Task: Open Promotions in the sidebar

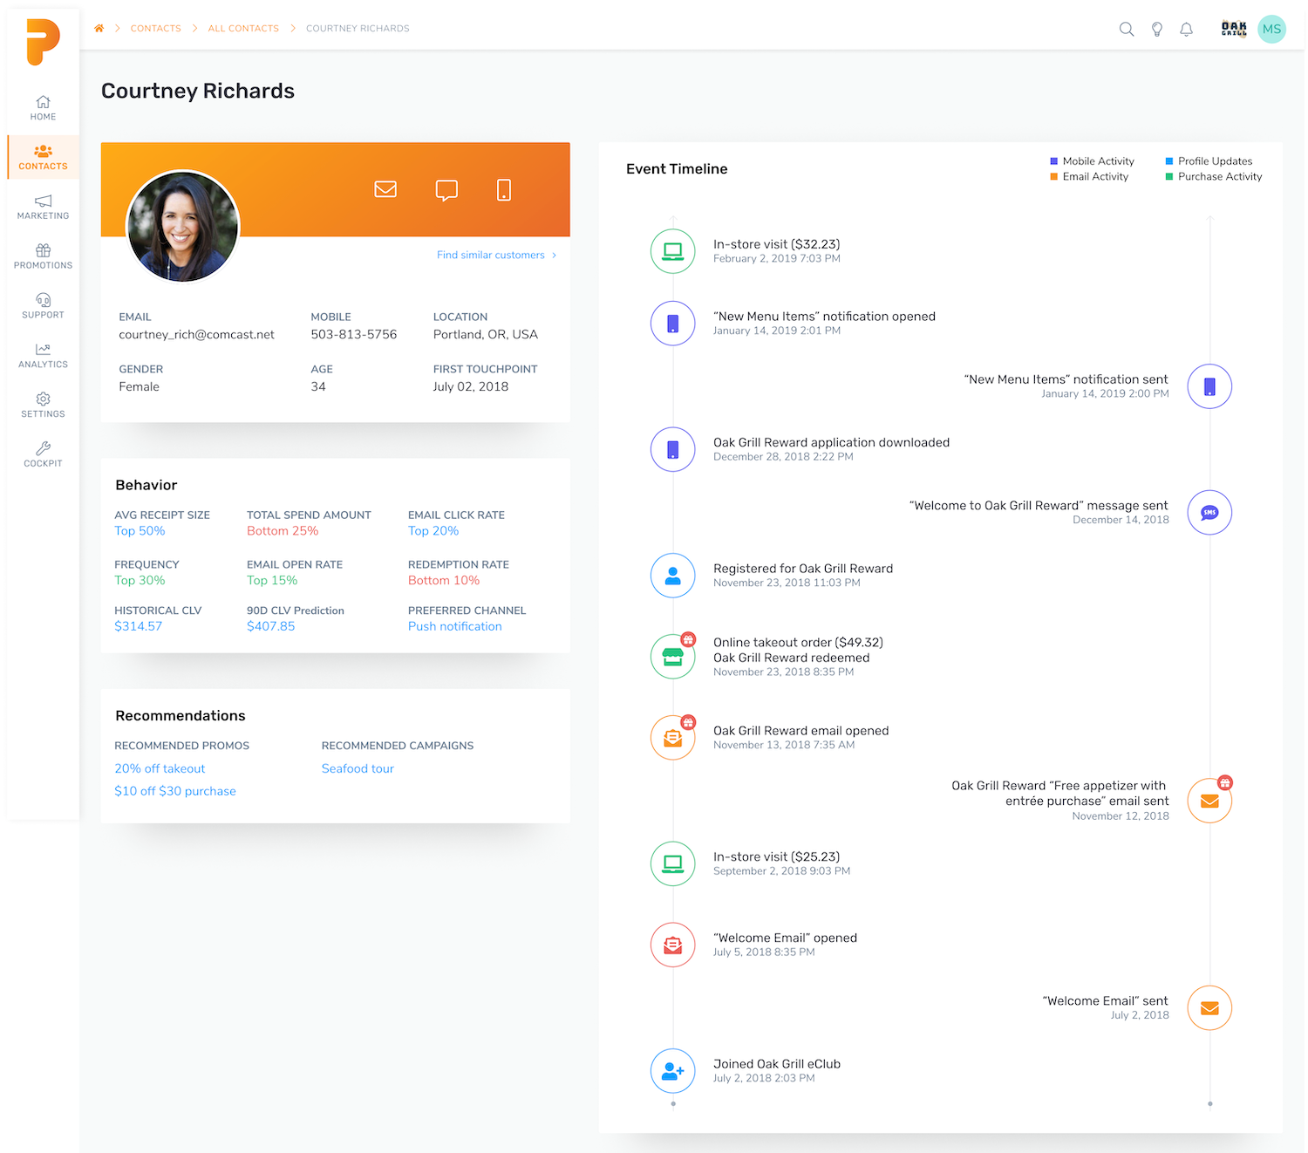Action: (x=43, y=257)
